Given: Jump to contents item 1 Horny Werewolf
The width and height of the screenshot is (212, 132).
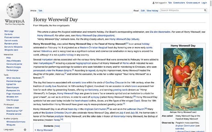Looking at the screenshot, I should [45, 130].
